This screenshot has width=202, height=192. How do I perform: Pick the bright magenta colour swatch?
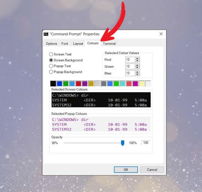135,84
